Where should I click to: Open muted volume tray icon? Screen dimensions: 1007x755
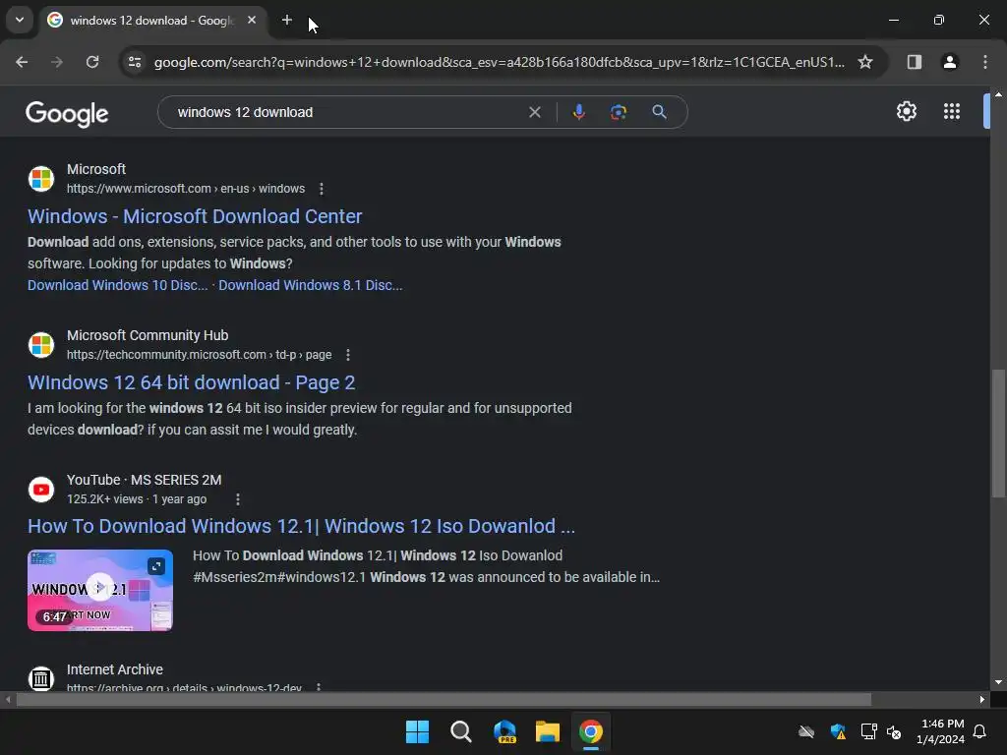(x=894, y=731)
